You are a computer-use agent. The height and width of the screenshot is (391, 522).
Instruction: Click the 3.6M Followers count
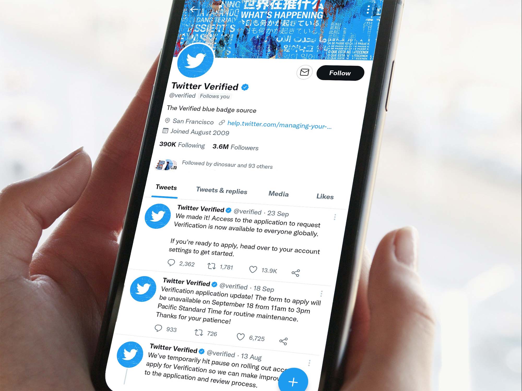pos(240,147)
